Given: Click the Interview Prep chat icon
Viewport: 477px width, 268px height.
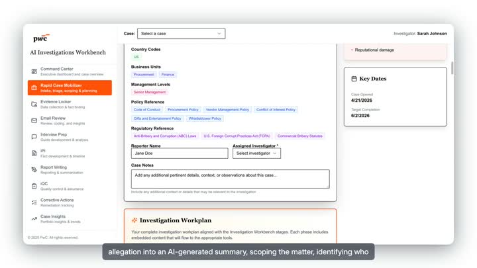Looking at the screenshot, I should tap(34, 137).
